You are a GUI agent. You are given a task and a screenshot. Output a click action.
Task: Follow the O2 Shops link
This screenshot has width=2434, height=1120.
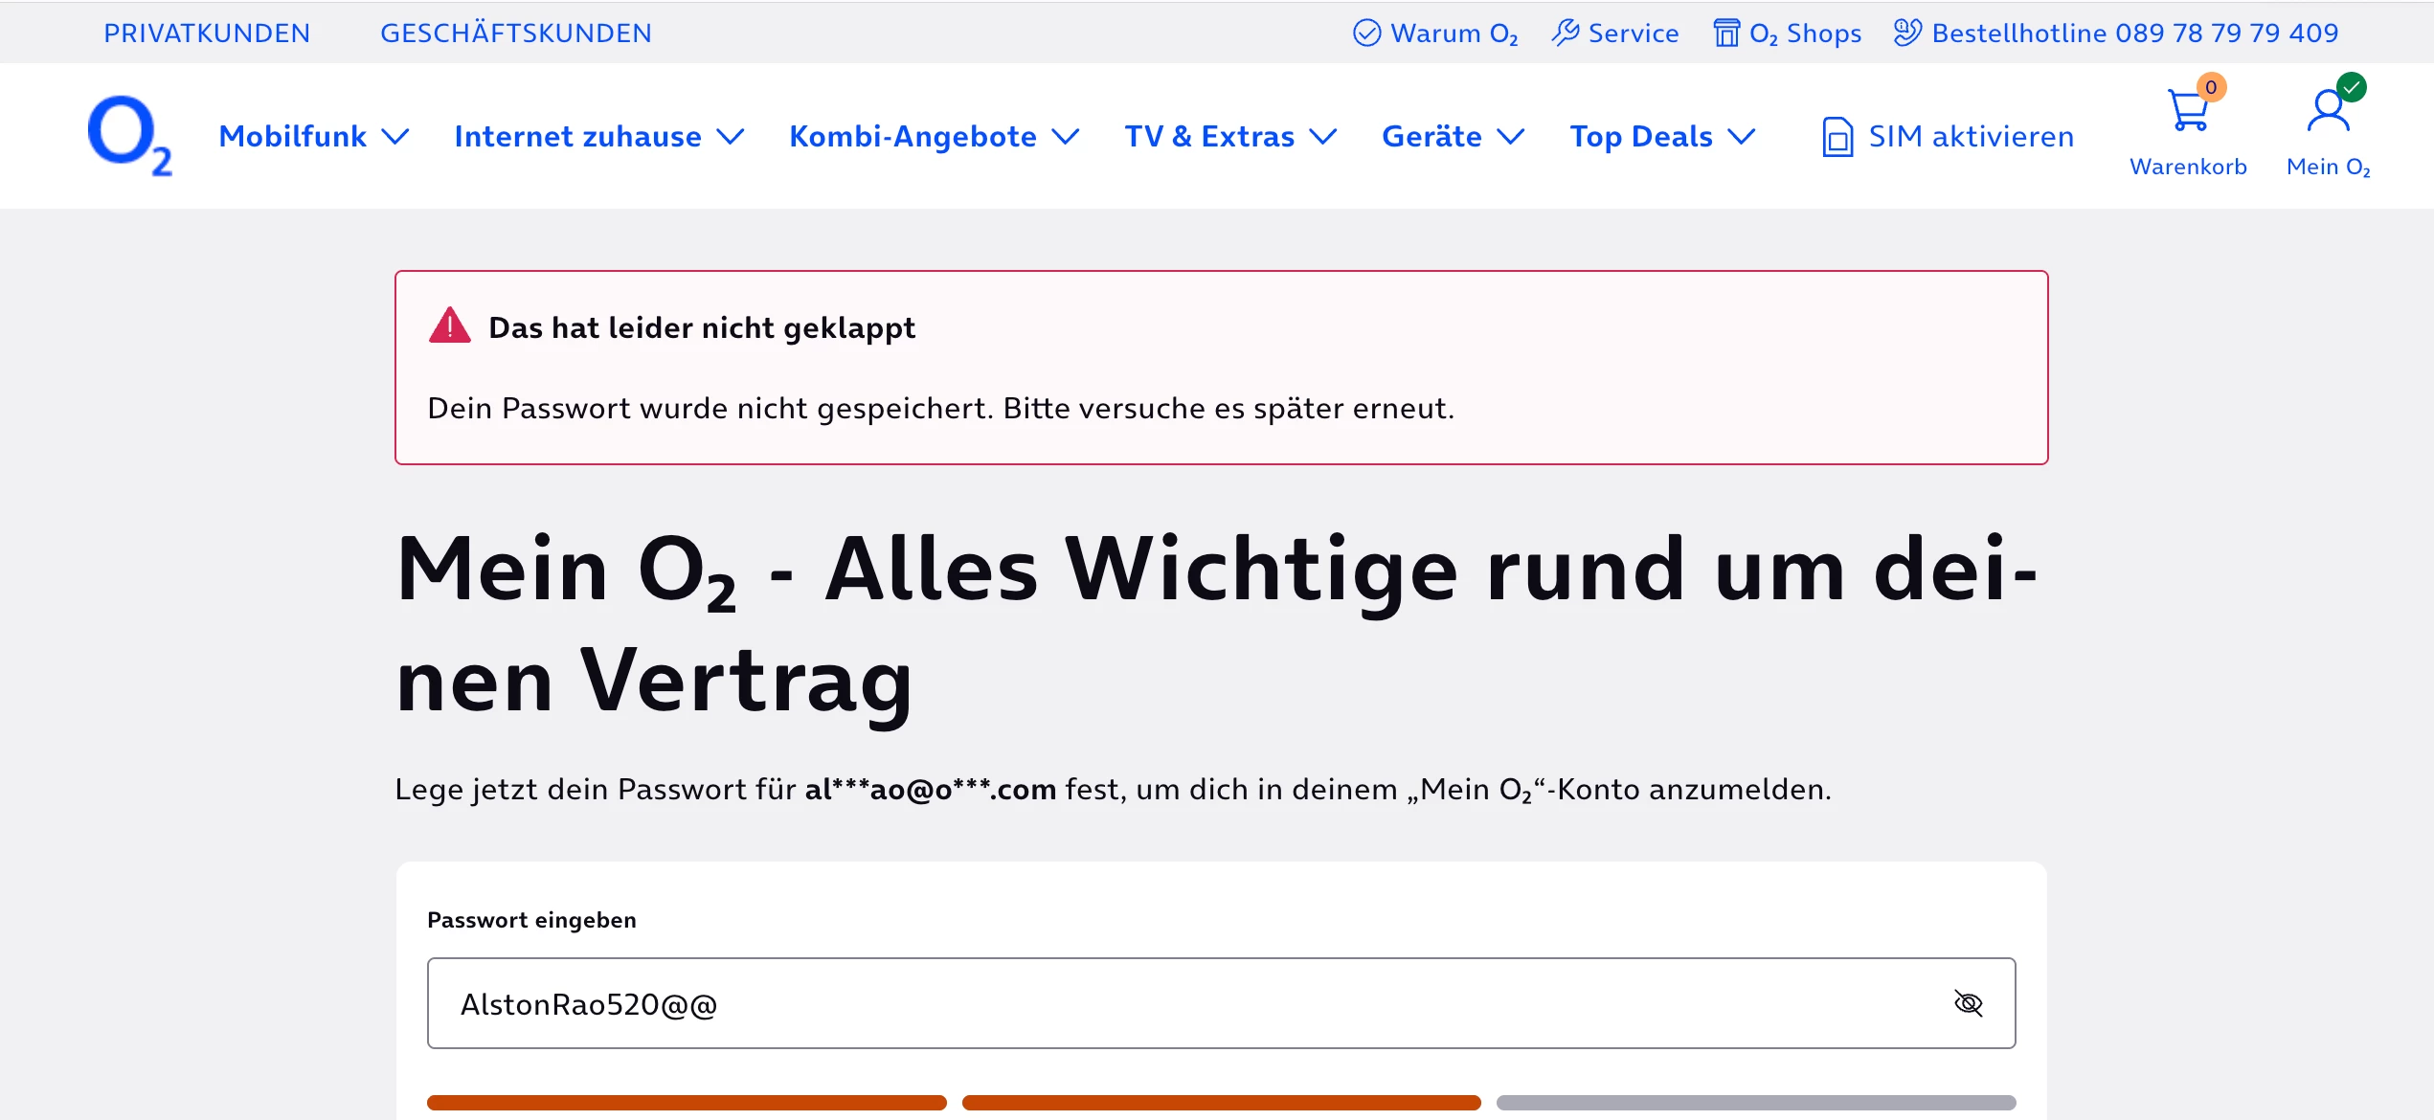(x=1806, y=33)
